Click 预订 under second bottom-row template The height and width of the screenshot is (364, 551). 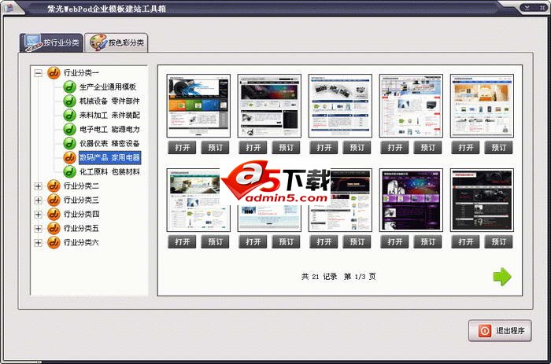pyautogui.click(x=286, y=242)
